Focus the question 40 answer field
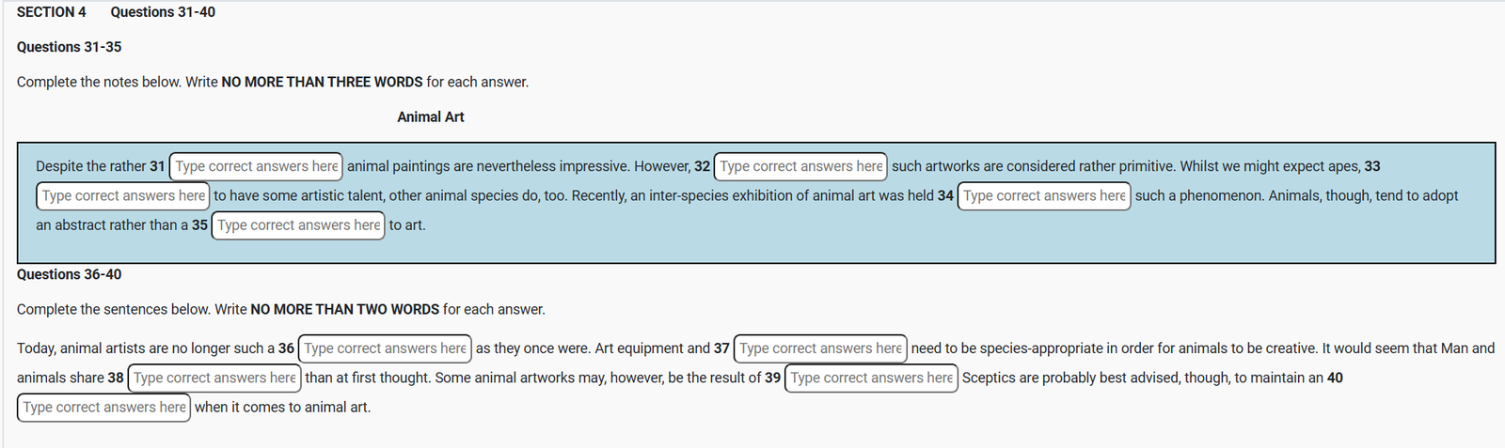Image resolution: width=1505 pixels, height=448 pixels. pyautogui.click(x=104, y=408)
